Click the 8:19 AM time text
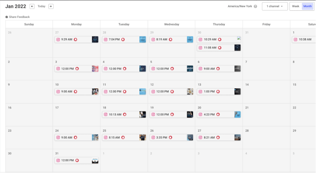Image resolution: width=316 pixels, height=173 pixels. (162, 39)
